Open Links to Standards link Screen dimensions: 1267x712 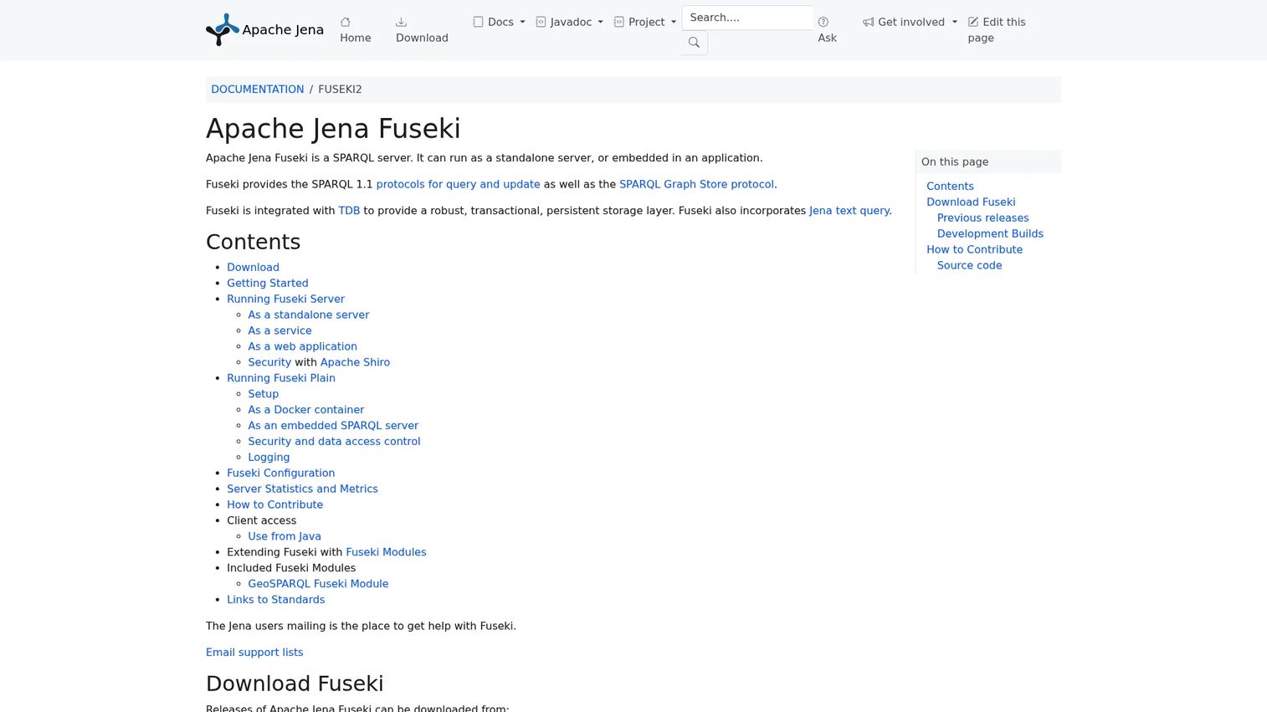tap(275, 600)
